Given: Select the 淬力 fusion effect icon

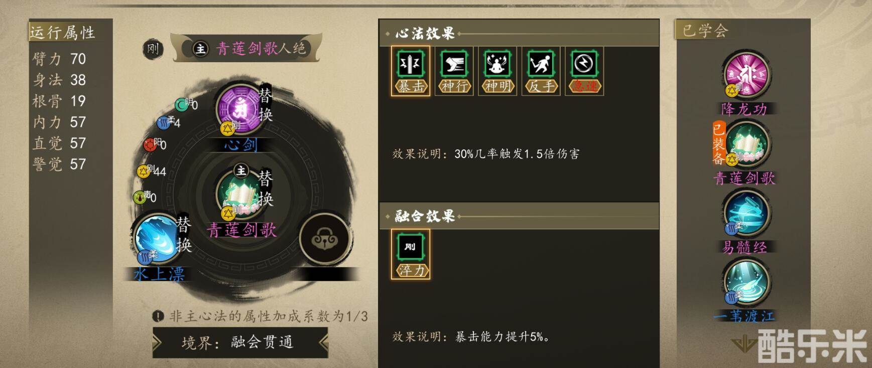Looking at the screenshot, I should (411, 254).
